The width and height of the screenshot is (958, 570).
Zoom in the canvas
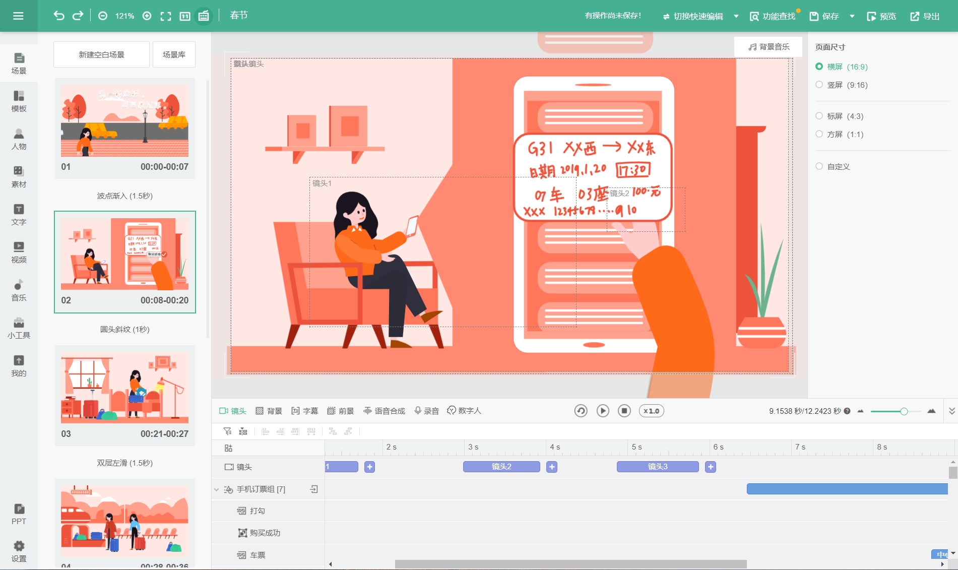click(x=147, y=16)
